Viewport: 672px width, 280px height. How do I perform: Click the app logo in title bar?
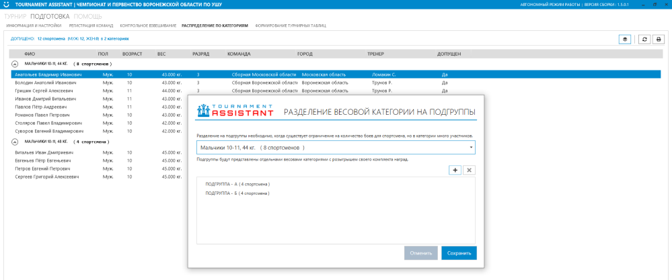coord(5,4)
